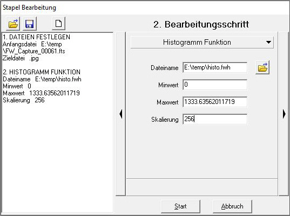290x216 pixels.
Task: Save the batch with floppy disk icon
Action: click(30, 24)
